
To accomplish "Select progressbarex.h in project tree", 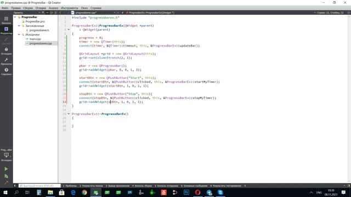I will coord(39,30).
